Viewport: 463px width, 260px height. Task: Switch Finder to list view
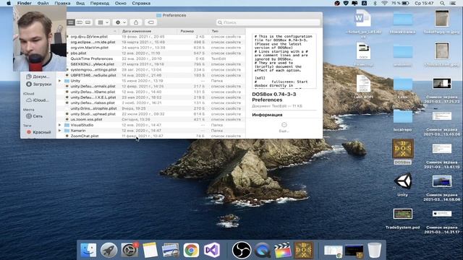tap(71, 22)
